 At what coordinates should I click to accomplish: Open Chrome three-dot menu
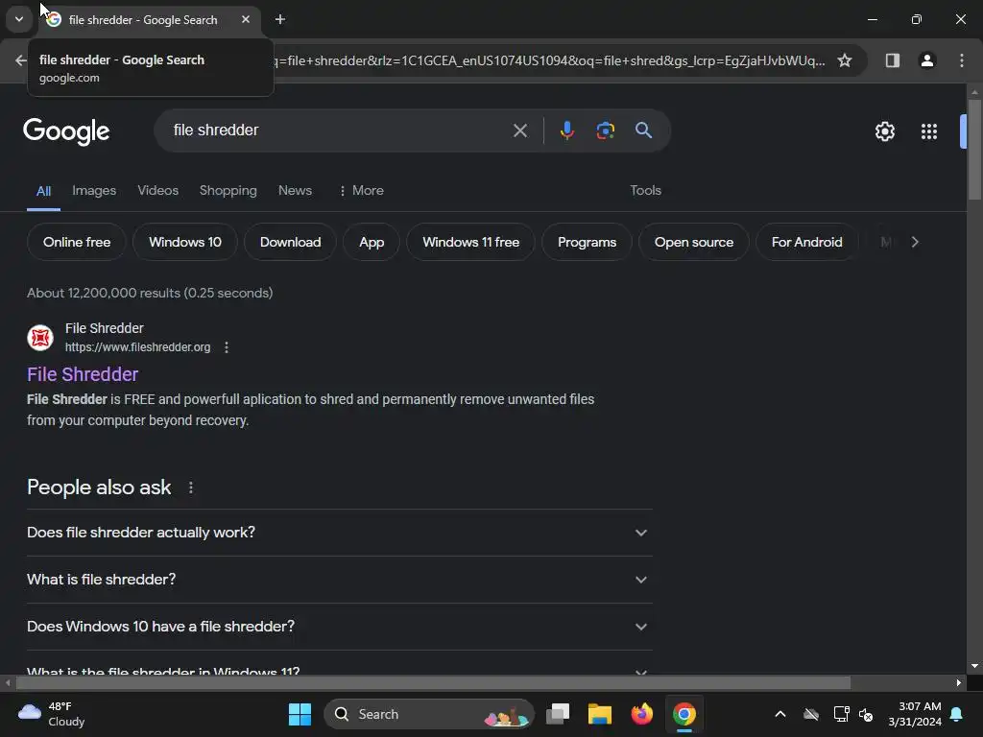pyautogui.click(x=961, y=60)
